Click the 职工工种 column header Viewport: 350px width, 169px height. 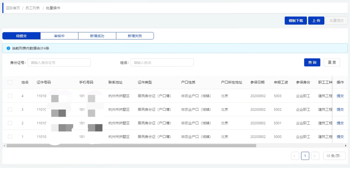[x=325, y=82]
